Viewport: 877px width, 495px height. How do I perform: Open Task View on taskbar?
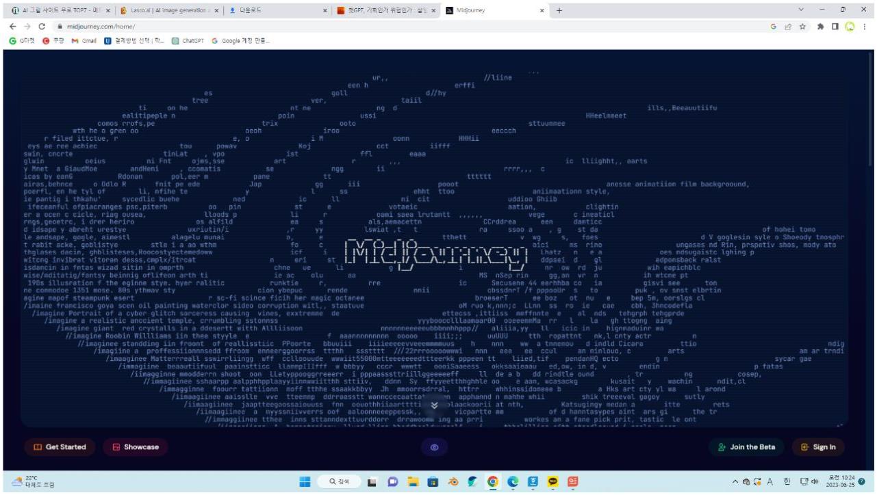coord(374,482)
